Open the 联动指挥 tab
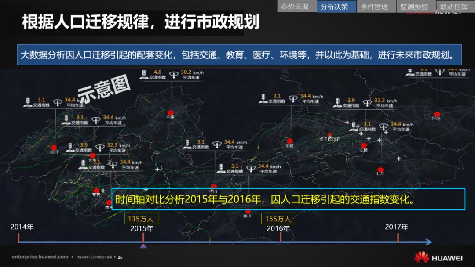The width and height of the screenshot is (475, 267). coord(455,6)
